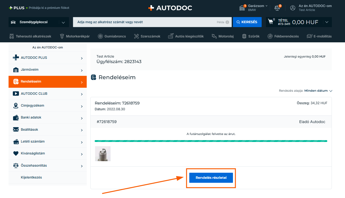Open the comparison scales icon in header
The image size is (345, 198).
[x=278, y=8]
